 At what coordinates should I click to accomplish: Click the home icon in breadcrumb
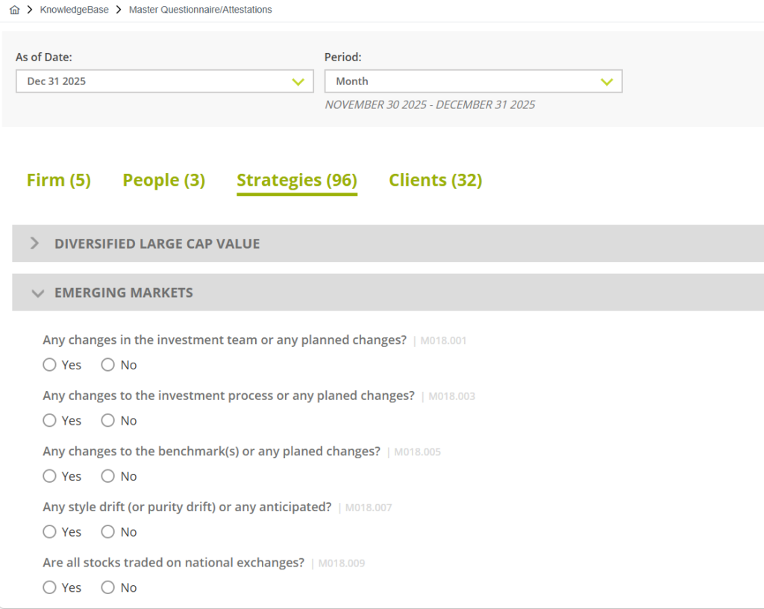coord(14,10)
